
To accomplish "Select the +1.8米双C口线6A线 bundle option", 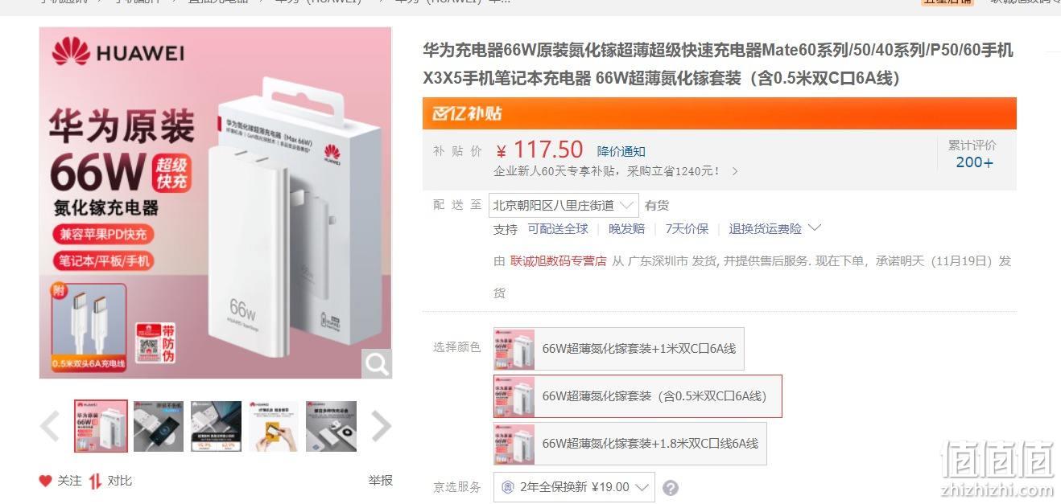I will tap(630, 444).
